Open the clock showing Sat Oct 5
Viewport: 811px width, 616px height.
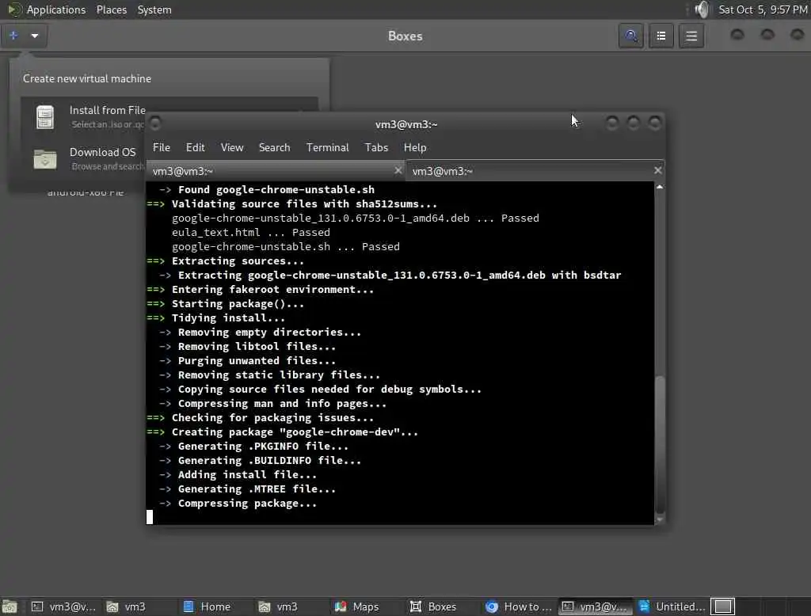coord(763,10)
